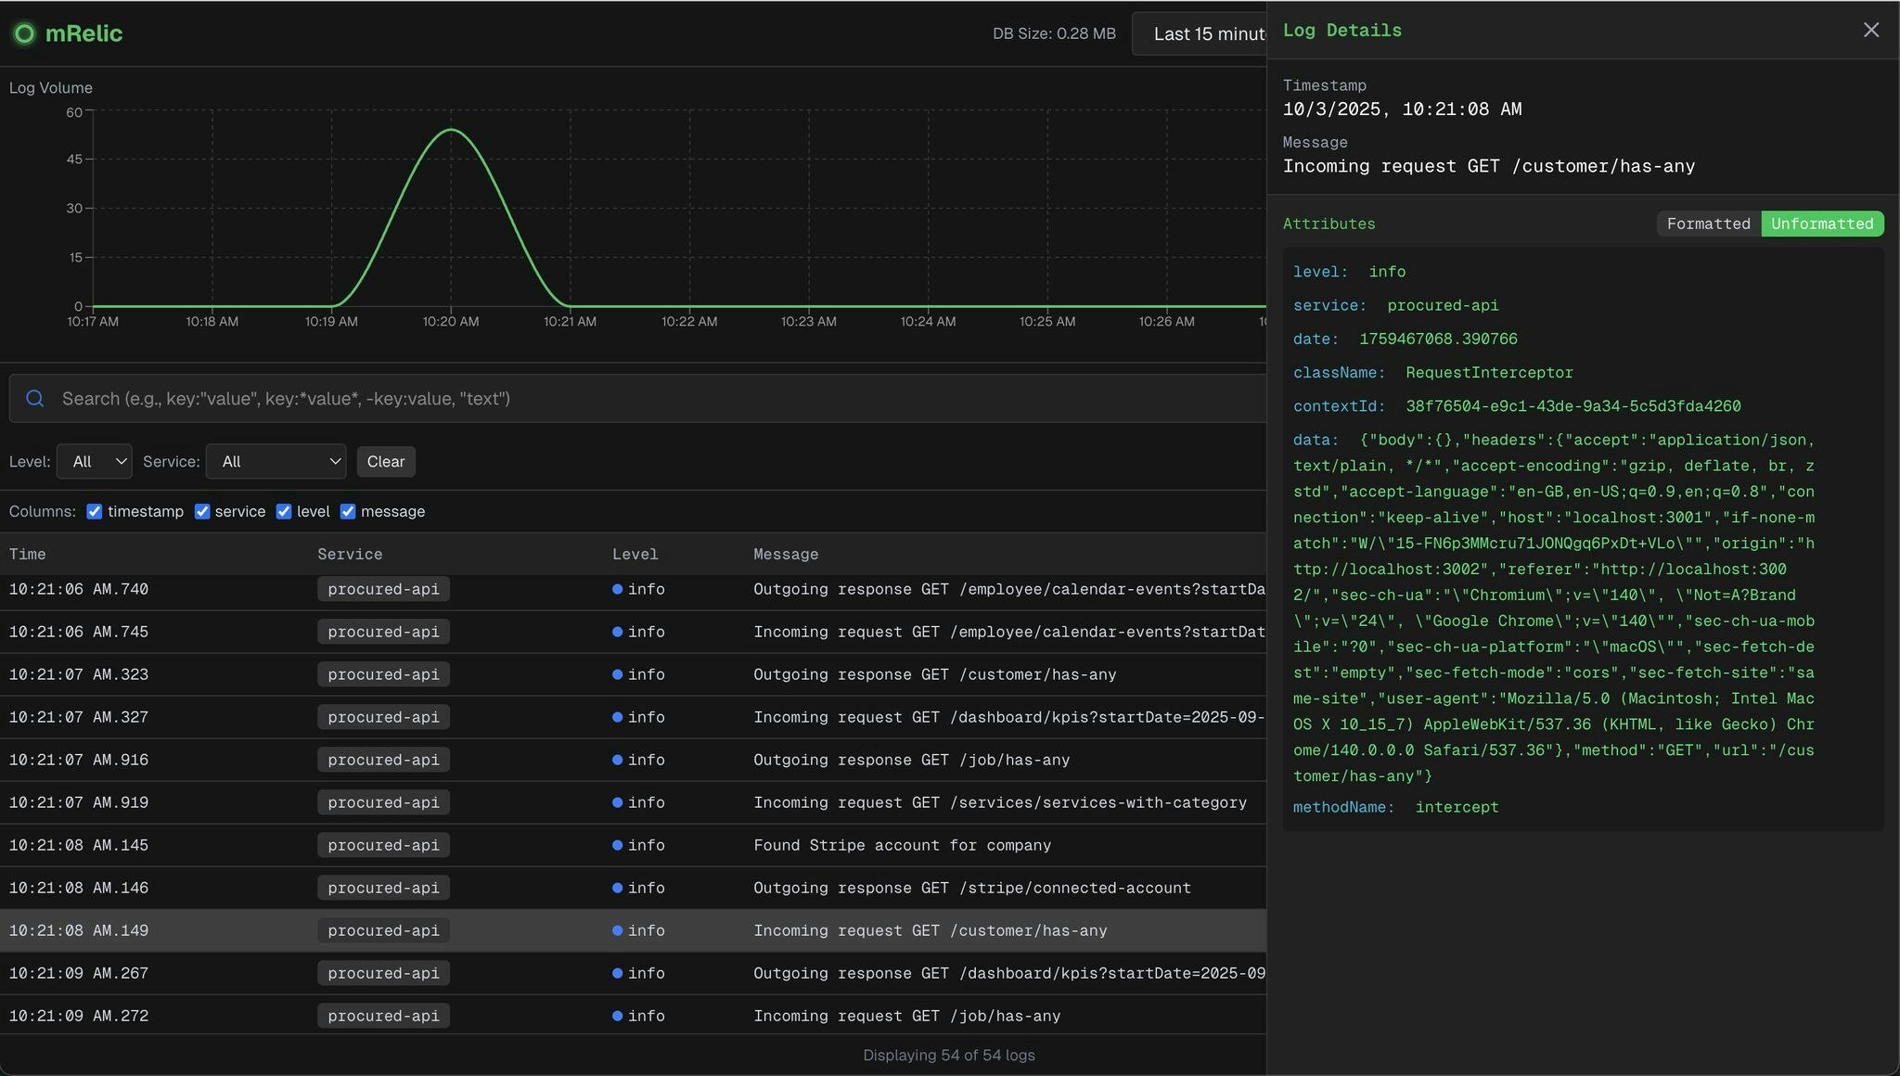Click blue info dot on 10:21:08.145 row
This screenshot has width=1900, height=1076.
[x=618, y=846]
